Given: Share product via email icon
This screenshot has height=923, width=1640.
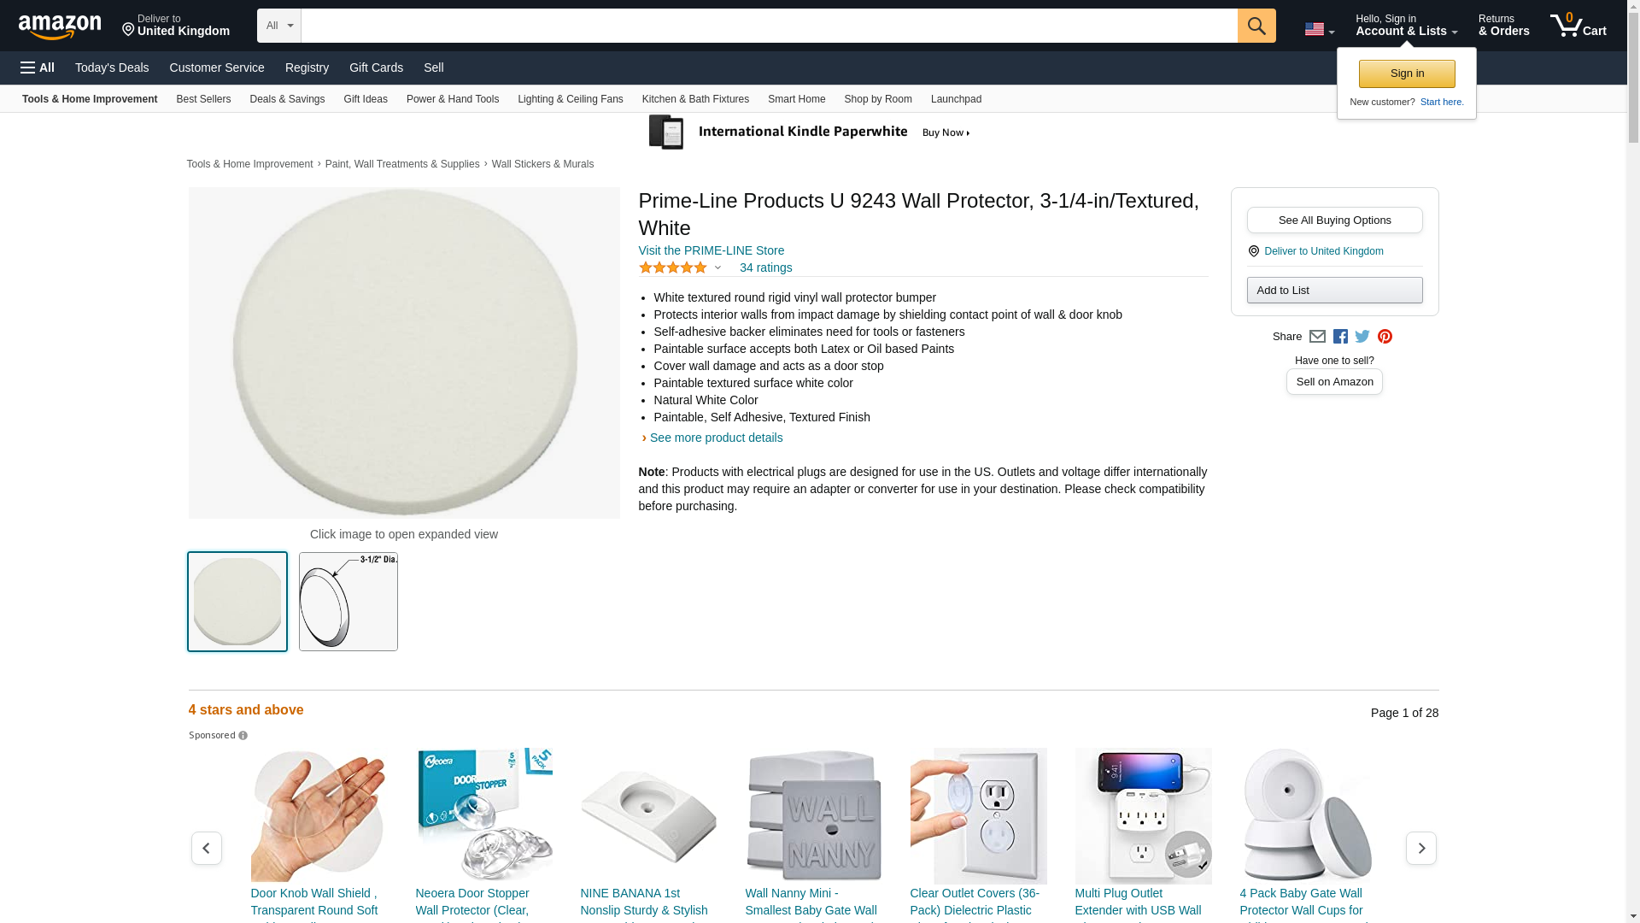Looking at the screenshot, I should pos(1317,337).
